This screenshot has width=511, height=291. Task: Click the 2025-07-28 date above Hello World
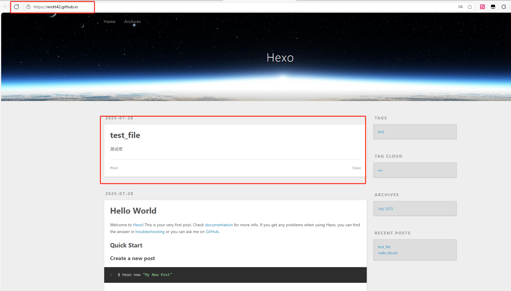pos(119,194)
